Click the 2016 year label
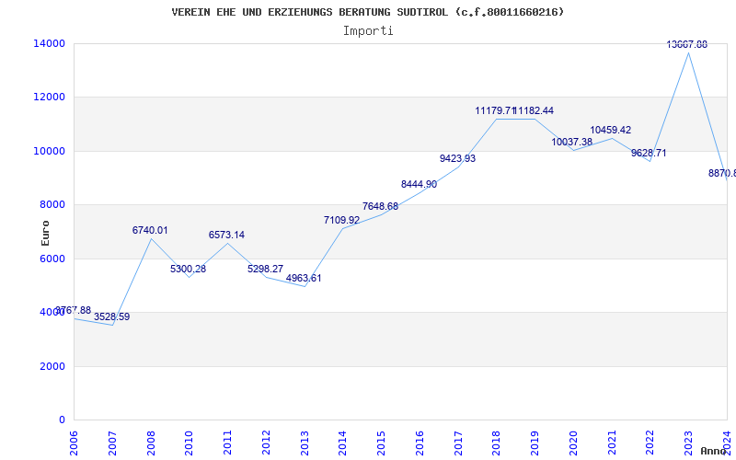This screenshot has width=736, height=460. (420, 443)
